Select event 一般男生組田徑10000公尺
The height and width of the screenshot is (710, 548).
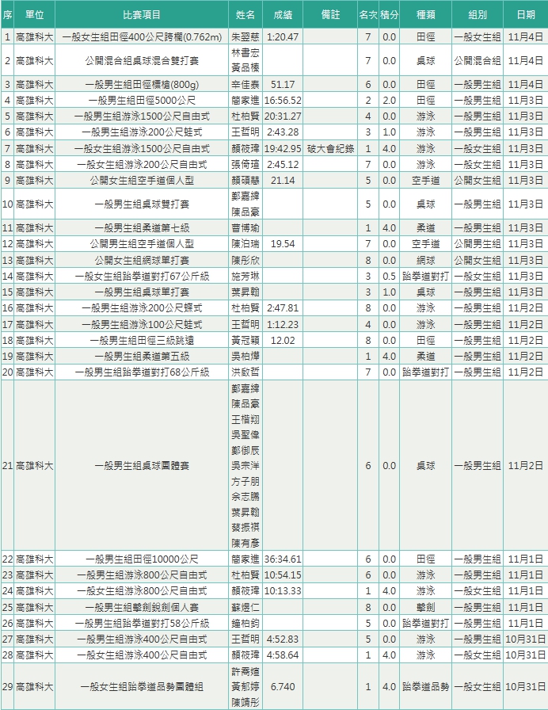click(x=142, y=559)
